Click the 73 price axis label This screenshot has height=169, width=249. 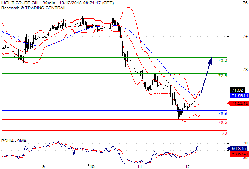245,70
